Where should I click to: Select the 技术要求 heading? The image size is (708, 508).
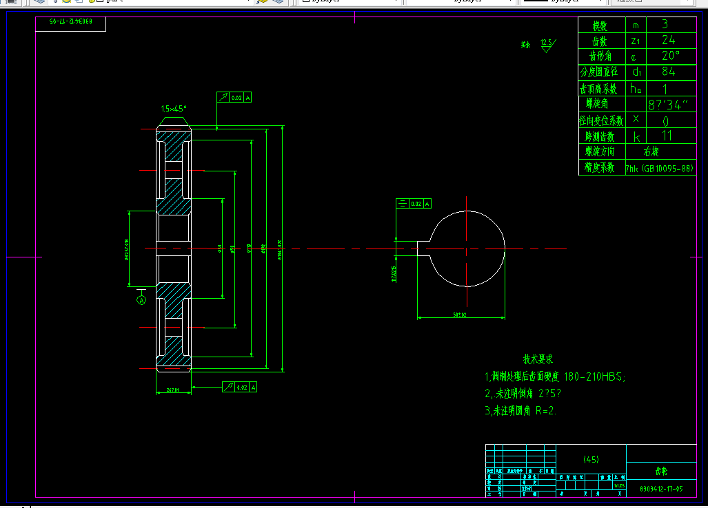(x=538, y=359)
